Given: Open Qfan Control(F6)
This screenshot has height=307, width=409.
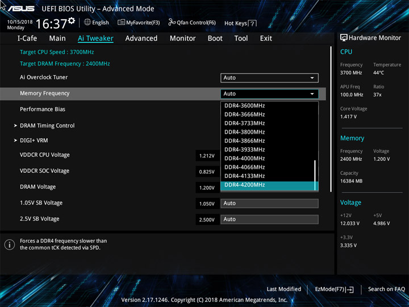Looking at the screenshot, I should (192, 22).
